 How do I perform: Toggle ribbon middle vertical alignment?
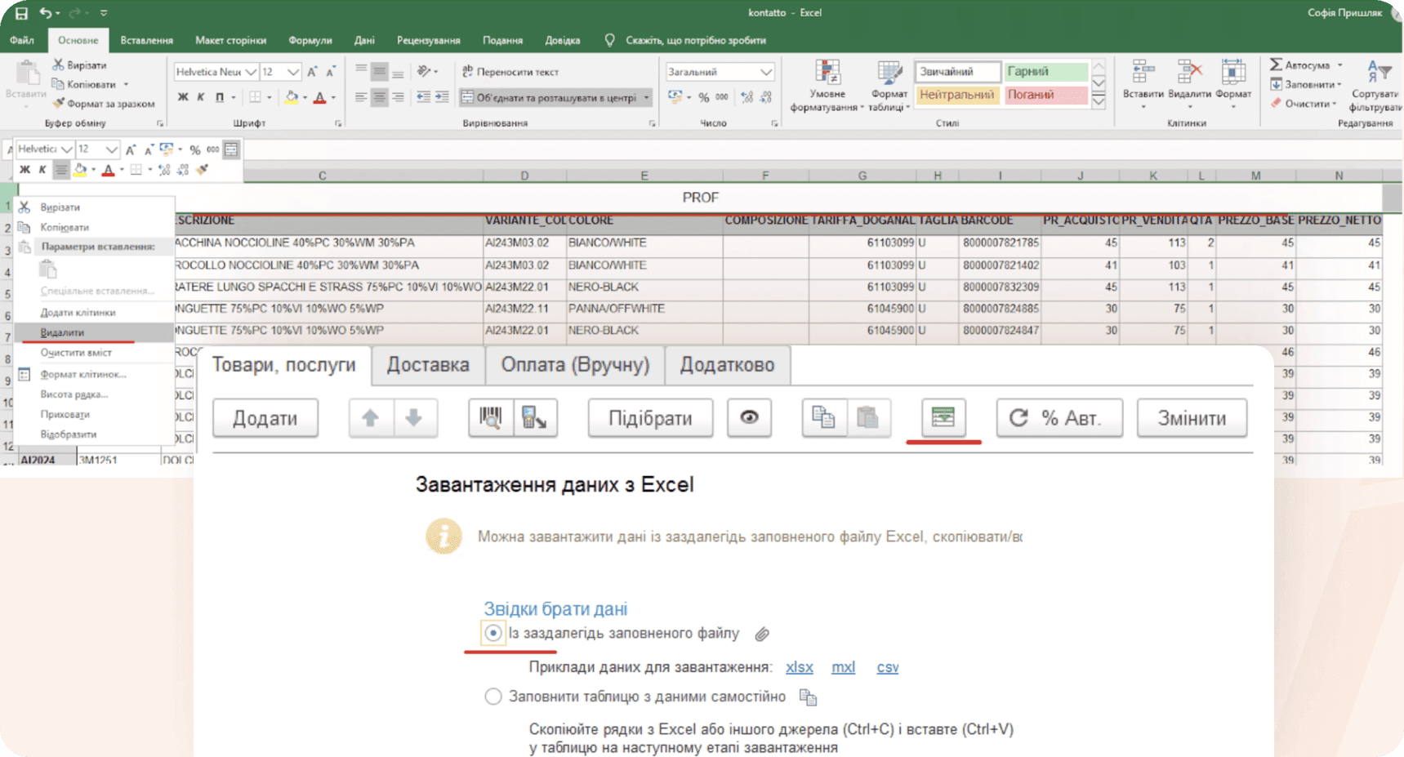380,72
